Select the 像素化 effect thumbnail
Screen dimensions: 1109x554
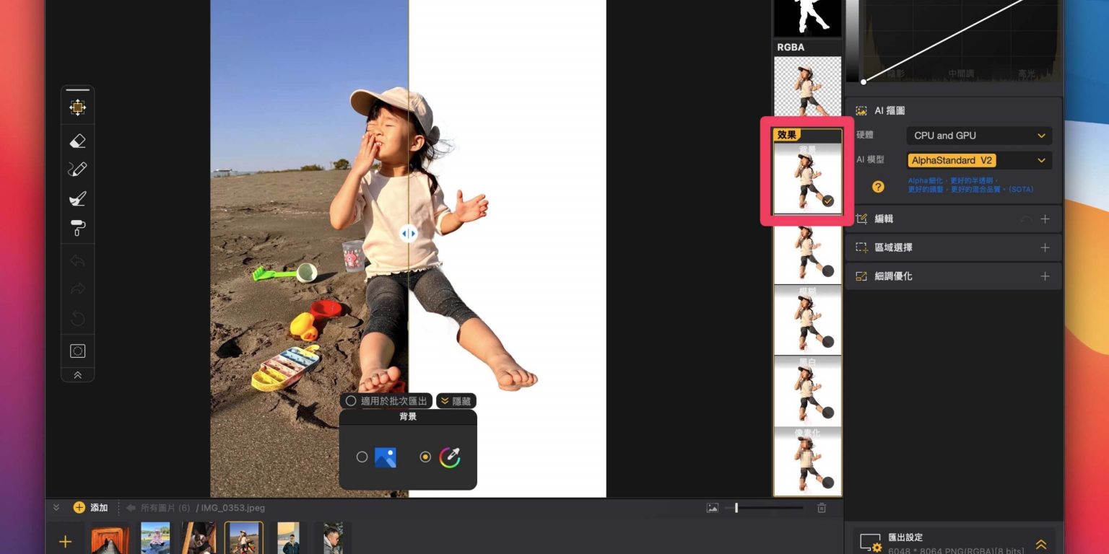tap(807, 461)
